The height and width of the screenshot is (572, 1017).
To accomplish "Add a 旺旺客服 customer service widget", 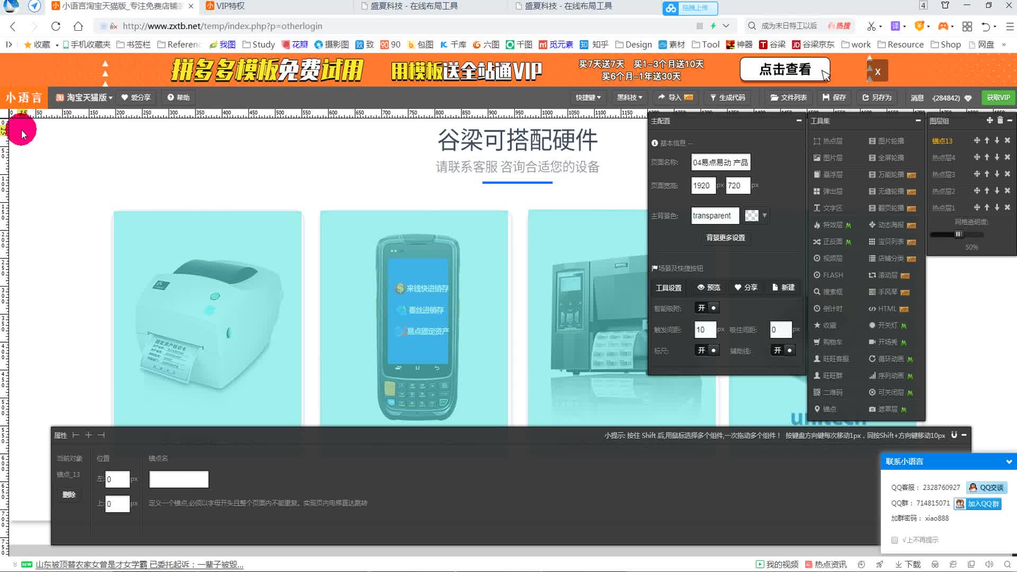I will [831, 359].
